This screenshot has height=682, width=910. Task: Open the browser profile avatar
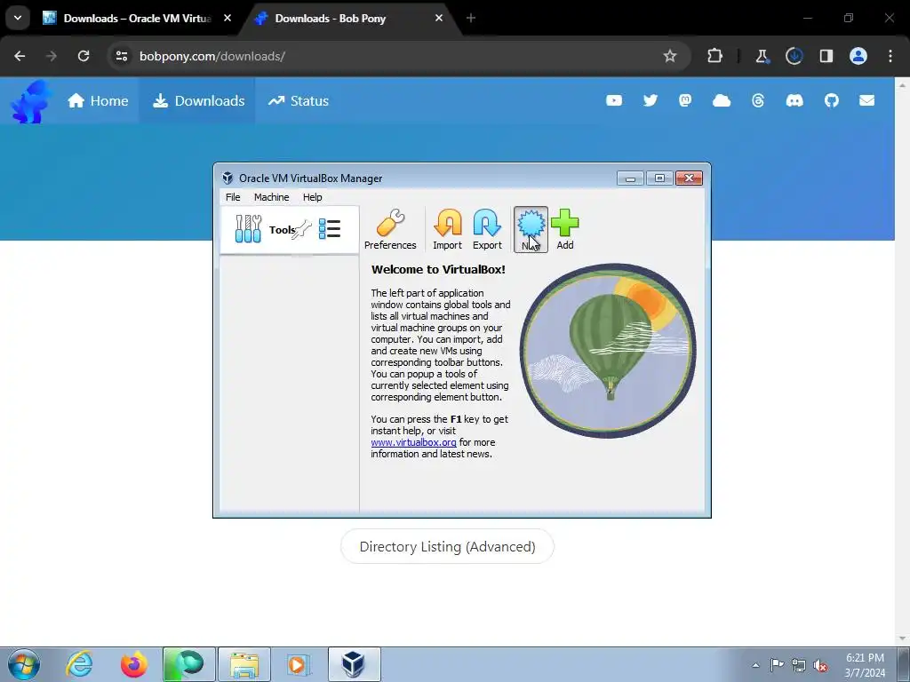click(x=858, y=56)
